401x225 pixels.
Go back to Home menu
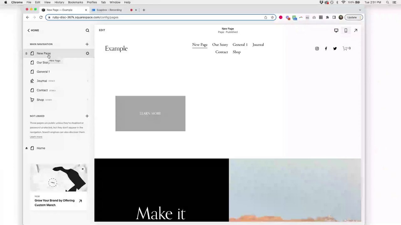point(33,30)
